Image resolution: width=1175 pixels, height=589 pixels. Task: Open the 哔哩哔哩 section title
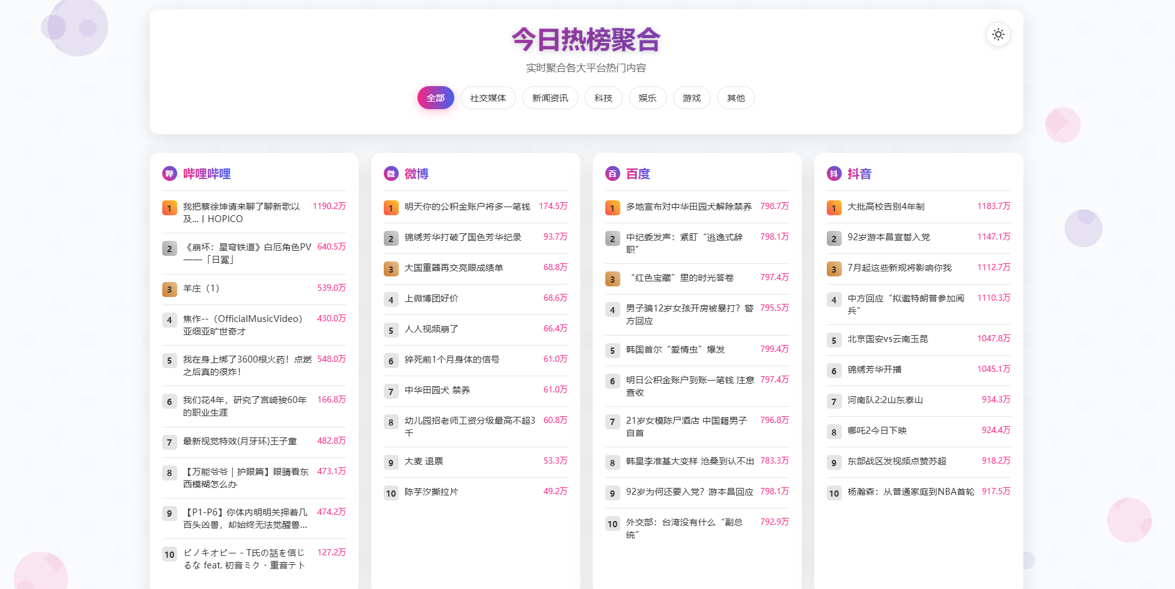(207, 174)
